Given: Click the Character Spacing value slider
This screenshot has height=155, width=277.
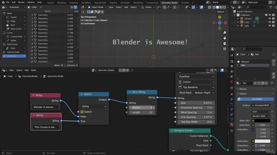Looking at the screenshot, I should tap(196, 108).
